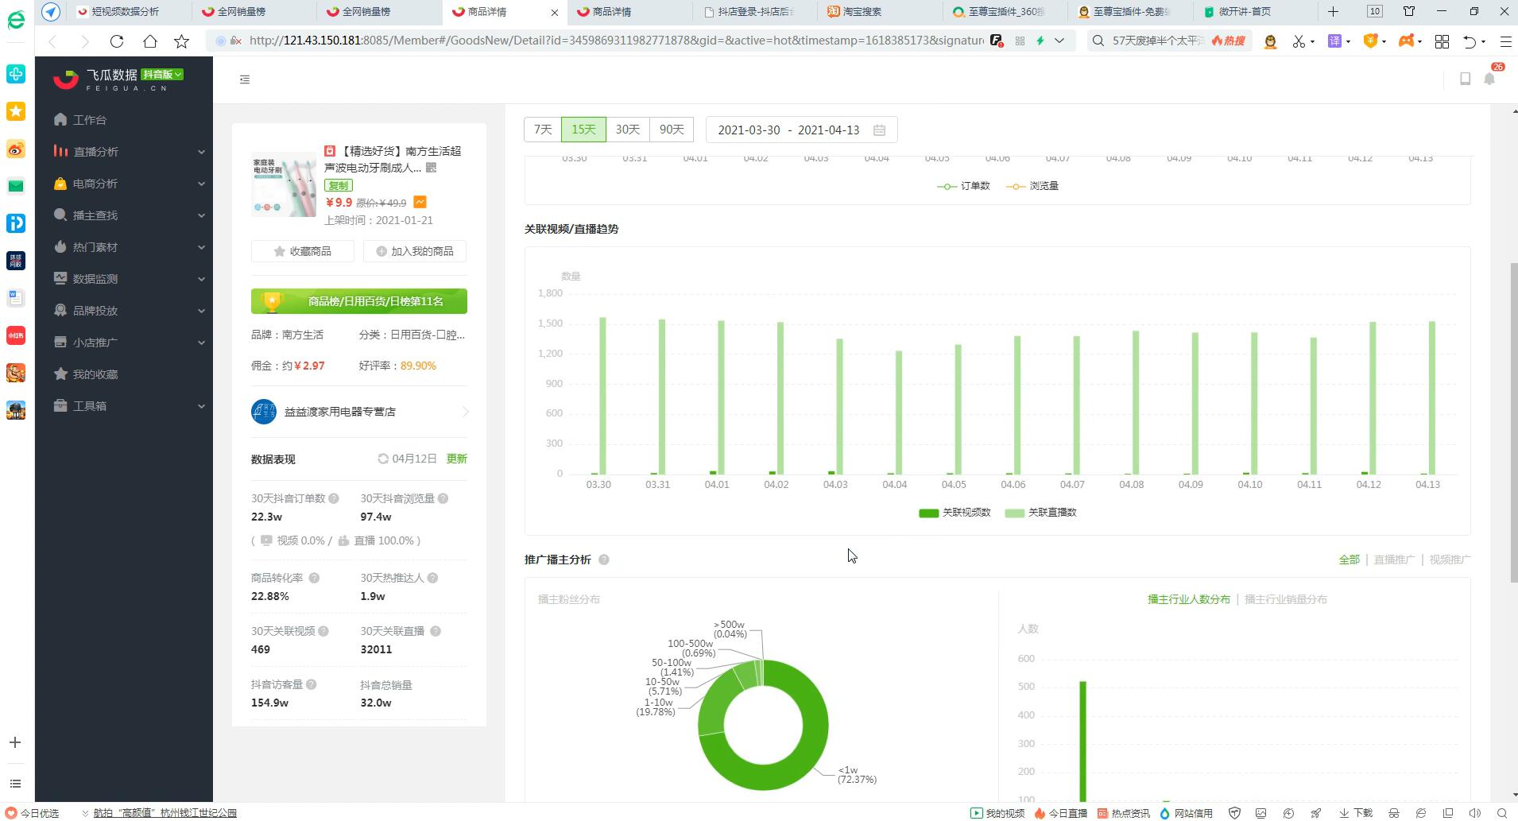The height and width of the screenshot is (821, 1518).
Task: Toggle 订单数 legend series
Action: [x=963, y=186]
